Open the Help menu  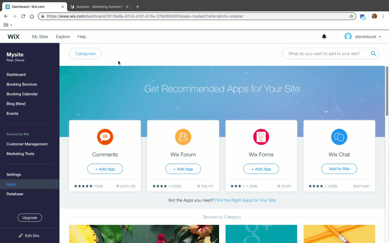(x=82, y=37)
